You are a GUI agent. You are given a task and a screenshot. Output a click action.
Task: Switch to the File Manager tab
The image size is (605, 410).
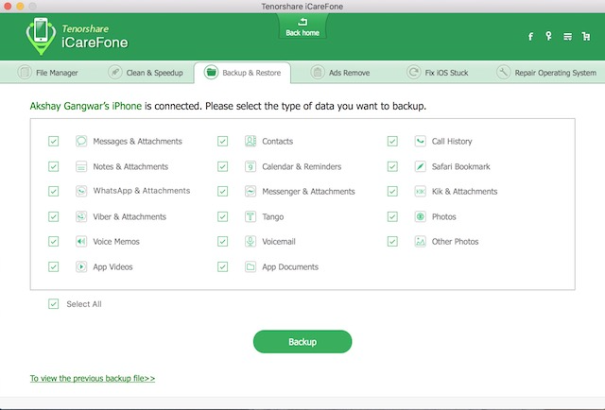pos(49,73)
